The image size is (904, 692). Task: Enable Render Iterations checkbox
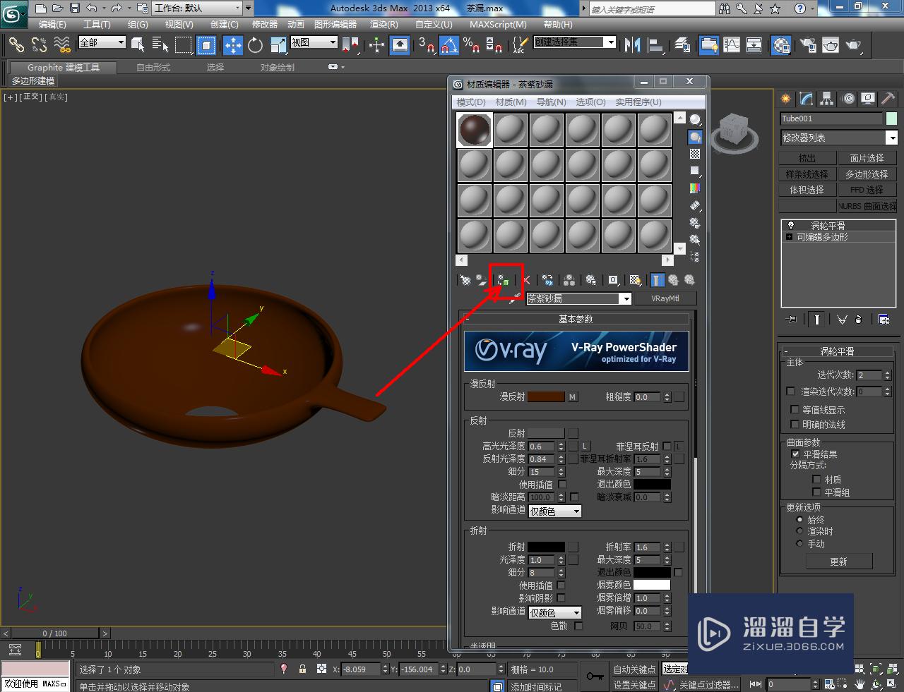pyautogui.click(x=790, y=391)
